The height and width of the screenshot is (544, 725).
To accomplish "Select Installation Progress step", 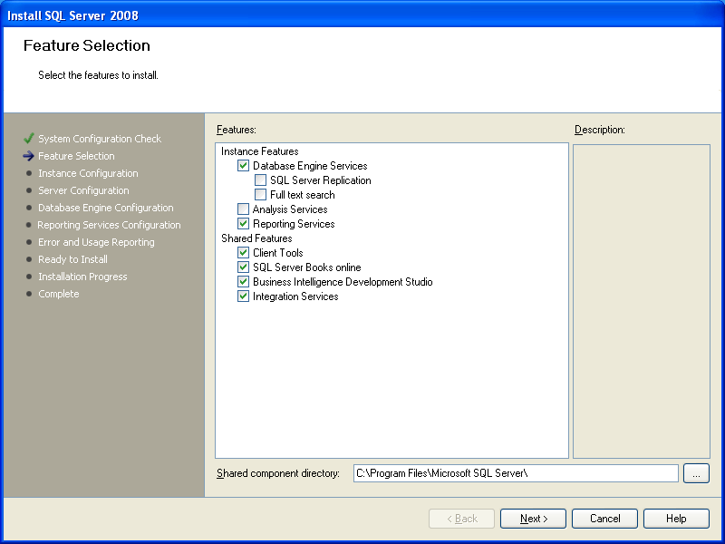I will pyautogui.click(x=82, y=277).
